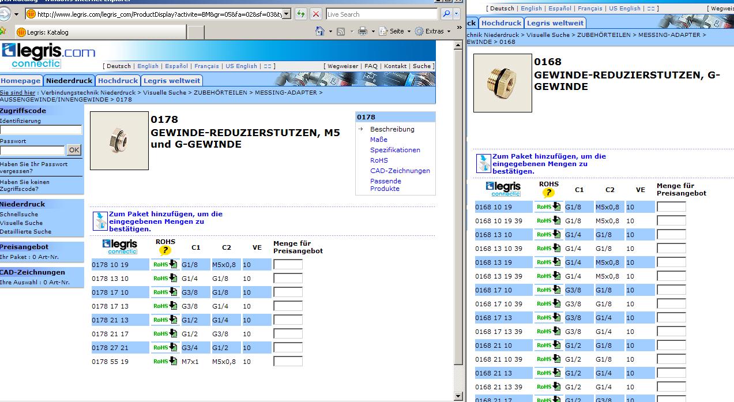Click the OK login button
The image size is (734, 402).
click(74, 150)
